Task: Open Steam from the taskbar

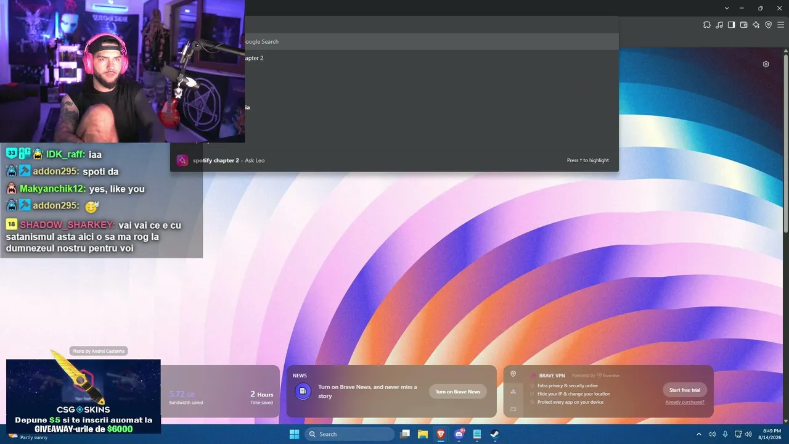Action: pyautogui.click(x=494, y=434)
